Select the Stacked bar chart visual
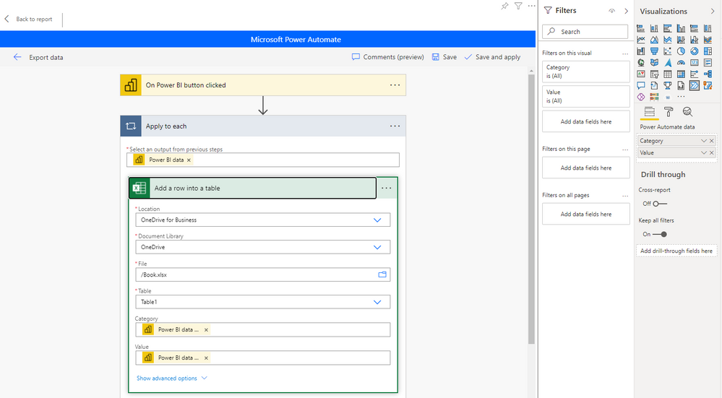722x398 pixels. click(641, 28)
